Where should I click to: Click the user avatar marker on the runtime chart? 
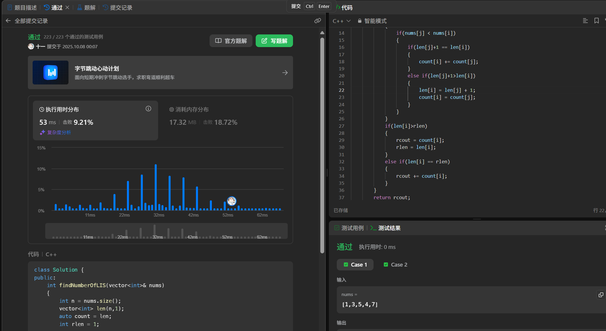[232, 201]
